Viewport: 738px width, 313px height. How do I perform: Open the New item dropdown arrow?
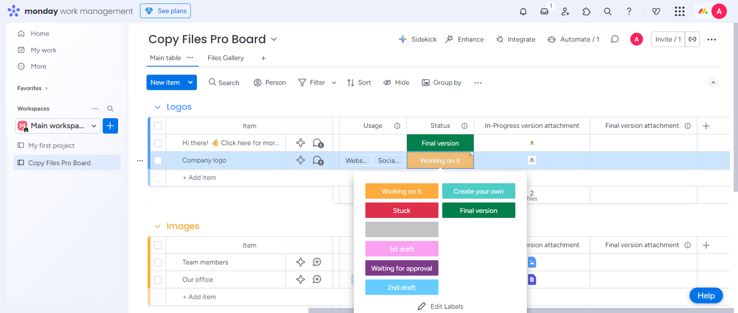click(190, 83)
